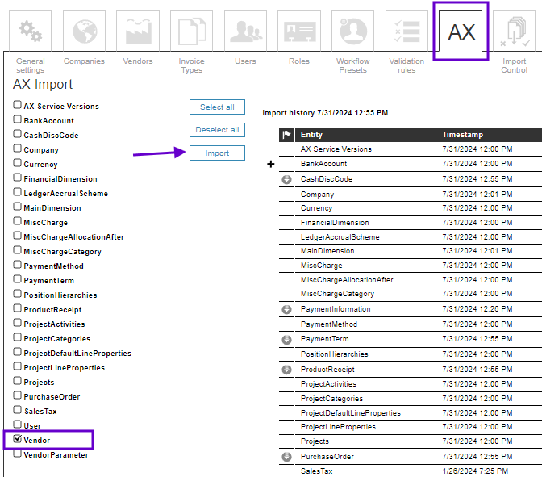Switch to the General settings tab label
Viewport: 542px width, 477px height.
[x=31, y=65]
